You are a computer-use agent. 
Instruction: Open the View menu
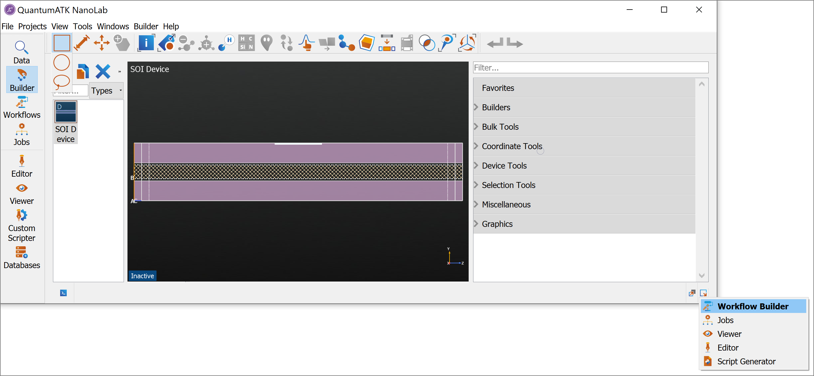point(60,26)
